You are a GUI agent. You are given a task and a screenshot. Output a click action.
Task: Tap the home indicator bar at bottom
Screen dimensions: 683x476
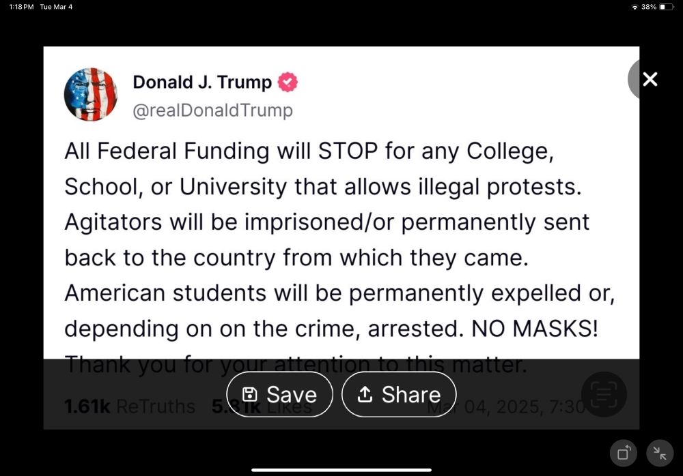tap(341, 470)
